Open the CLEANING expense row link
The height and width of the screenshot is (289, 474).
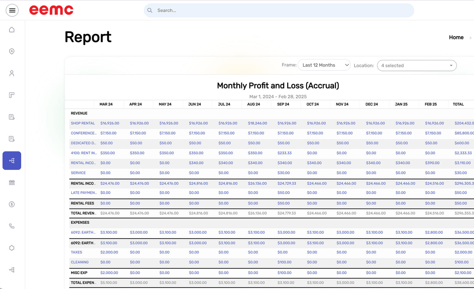coord(80,262)
